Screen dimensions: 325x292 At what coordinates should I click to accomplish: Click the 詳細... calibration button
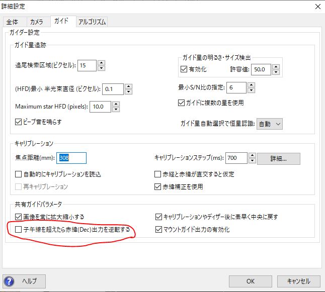coord(278,158)
